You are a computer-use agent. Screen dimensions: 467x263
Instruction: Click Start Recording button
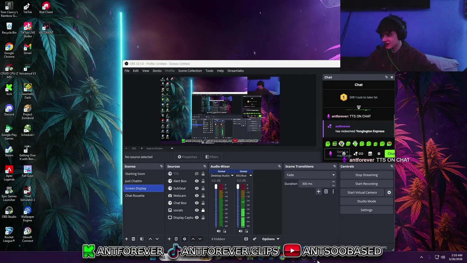[x=366, y=184]
